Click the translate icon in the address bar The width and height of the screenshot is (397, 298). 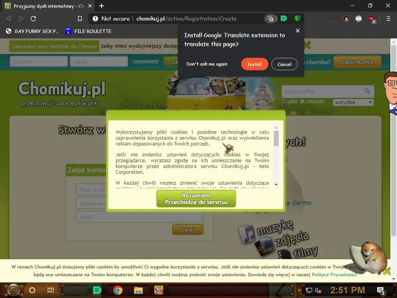coord(270,19)
